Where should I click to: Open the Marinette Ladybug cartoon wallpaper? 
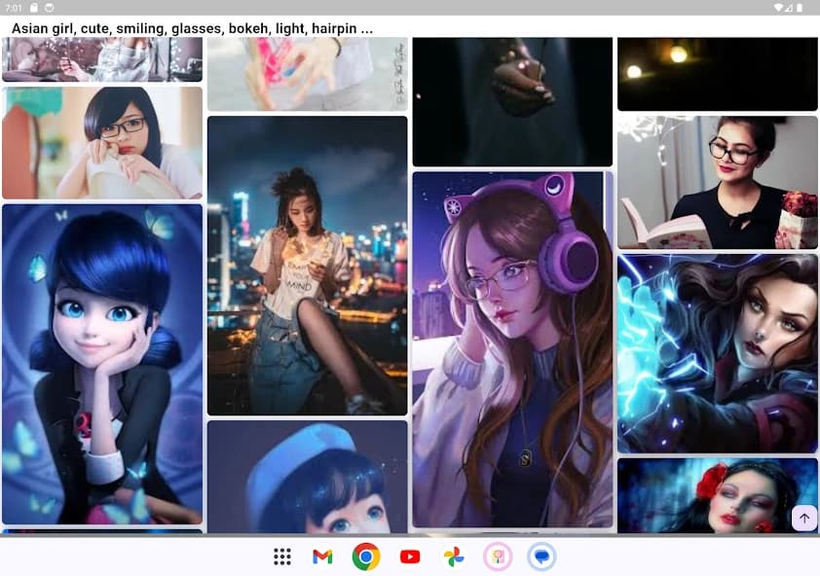point(102,365)
